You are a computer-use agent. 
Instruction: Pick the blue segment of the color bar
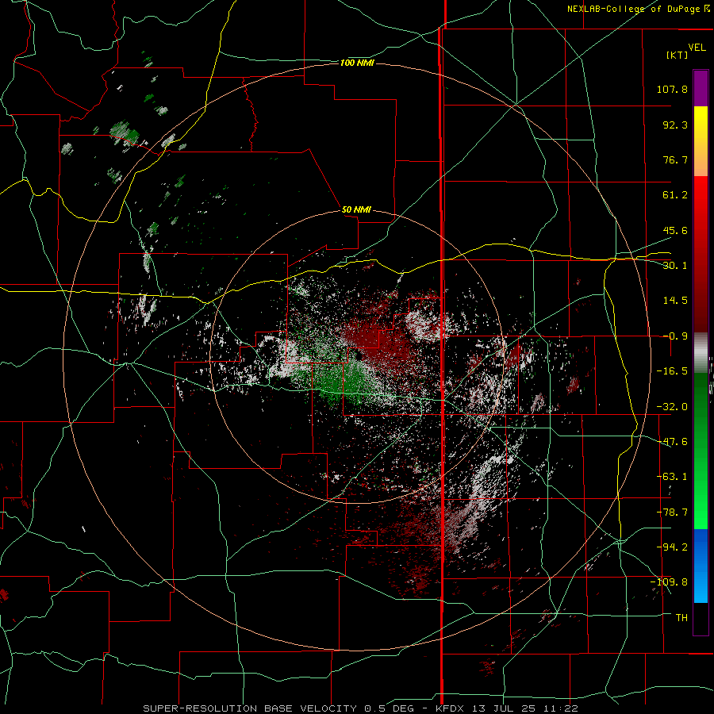coord(701,566)
